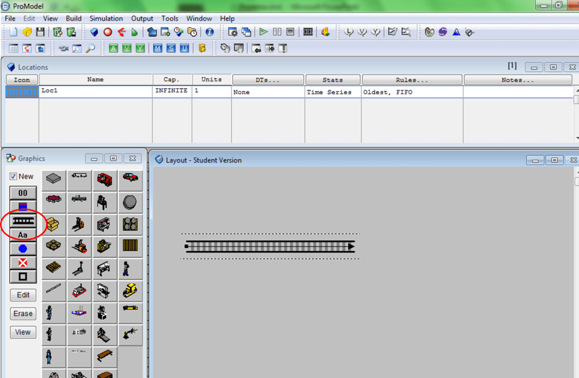The width and height of the screenshot is (579, 378).
Task: Click the Edit button in Graphics panel
Action: tap(23, 295)
